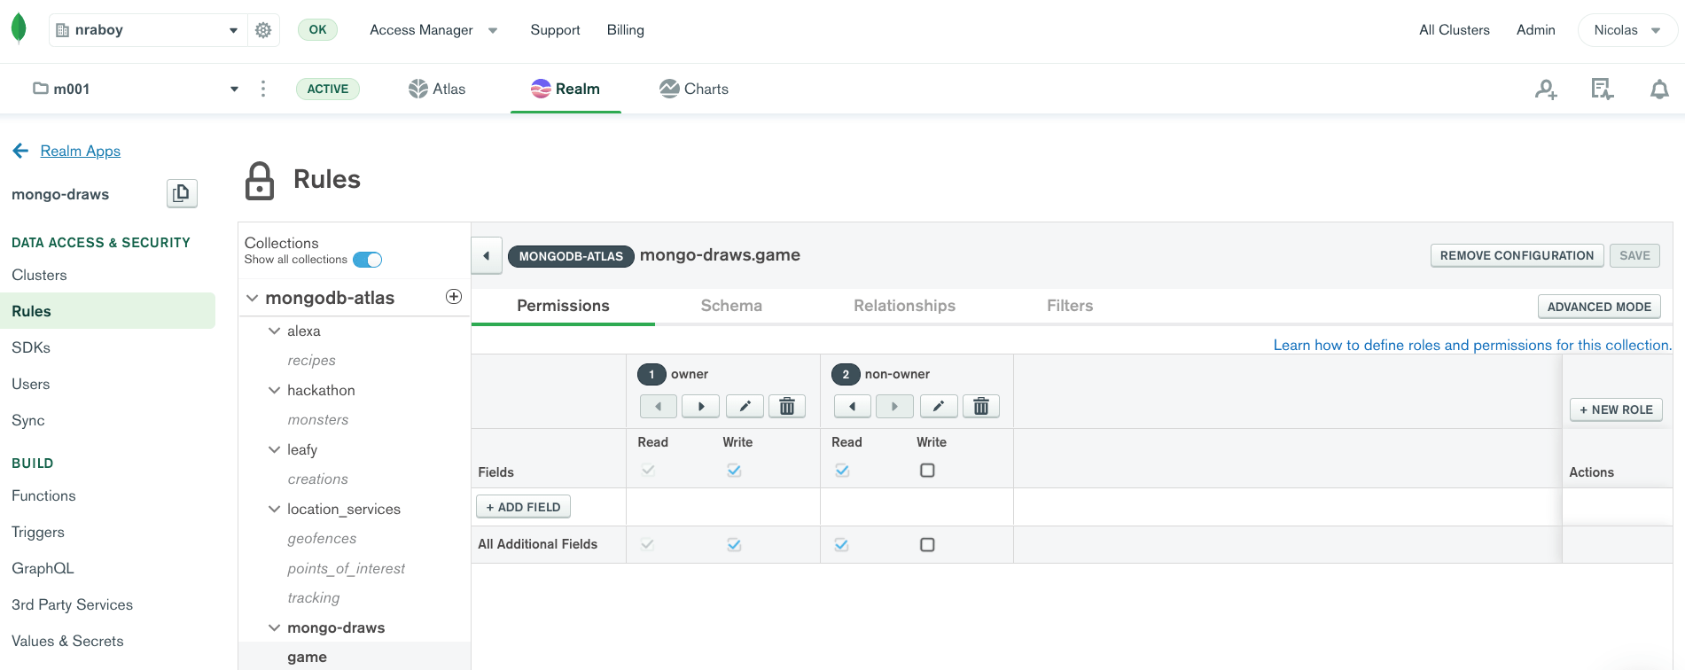Open the Nicolas user menu
The width and height of the screenshot is (1685, 670).
tap(1627, 30)
